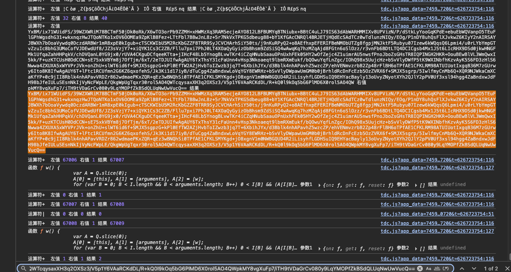511x272 pixels.
Task: Open tdc.js link for result 67009 row
Action: point(437,223)
